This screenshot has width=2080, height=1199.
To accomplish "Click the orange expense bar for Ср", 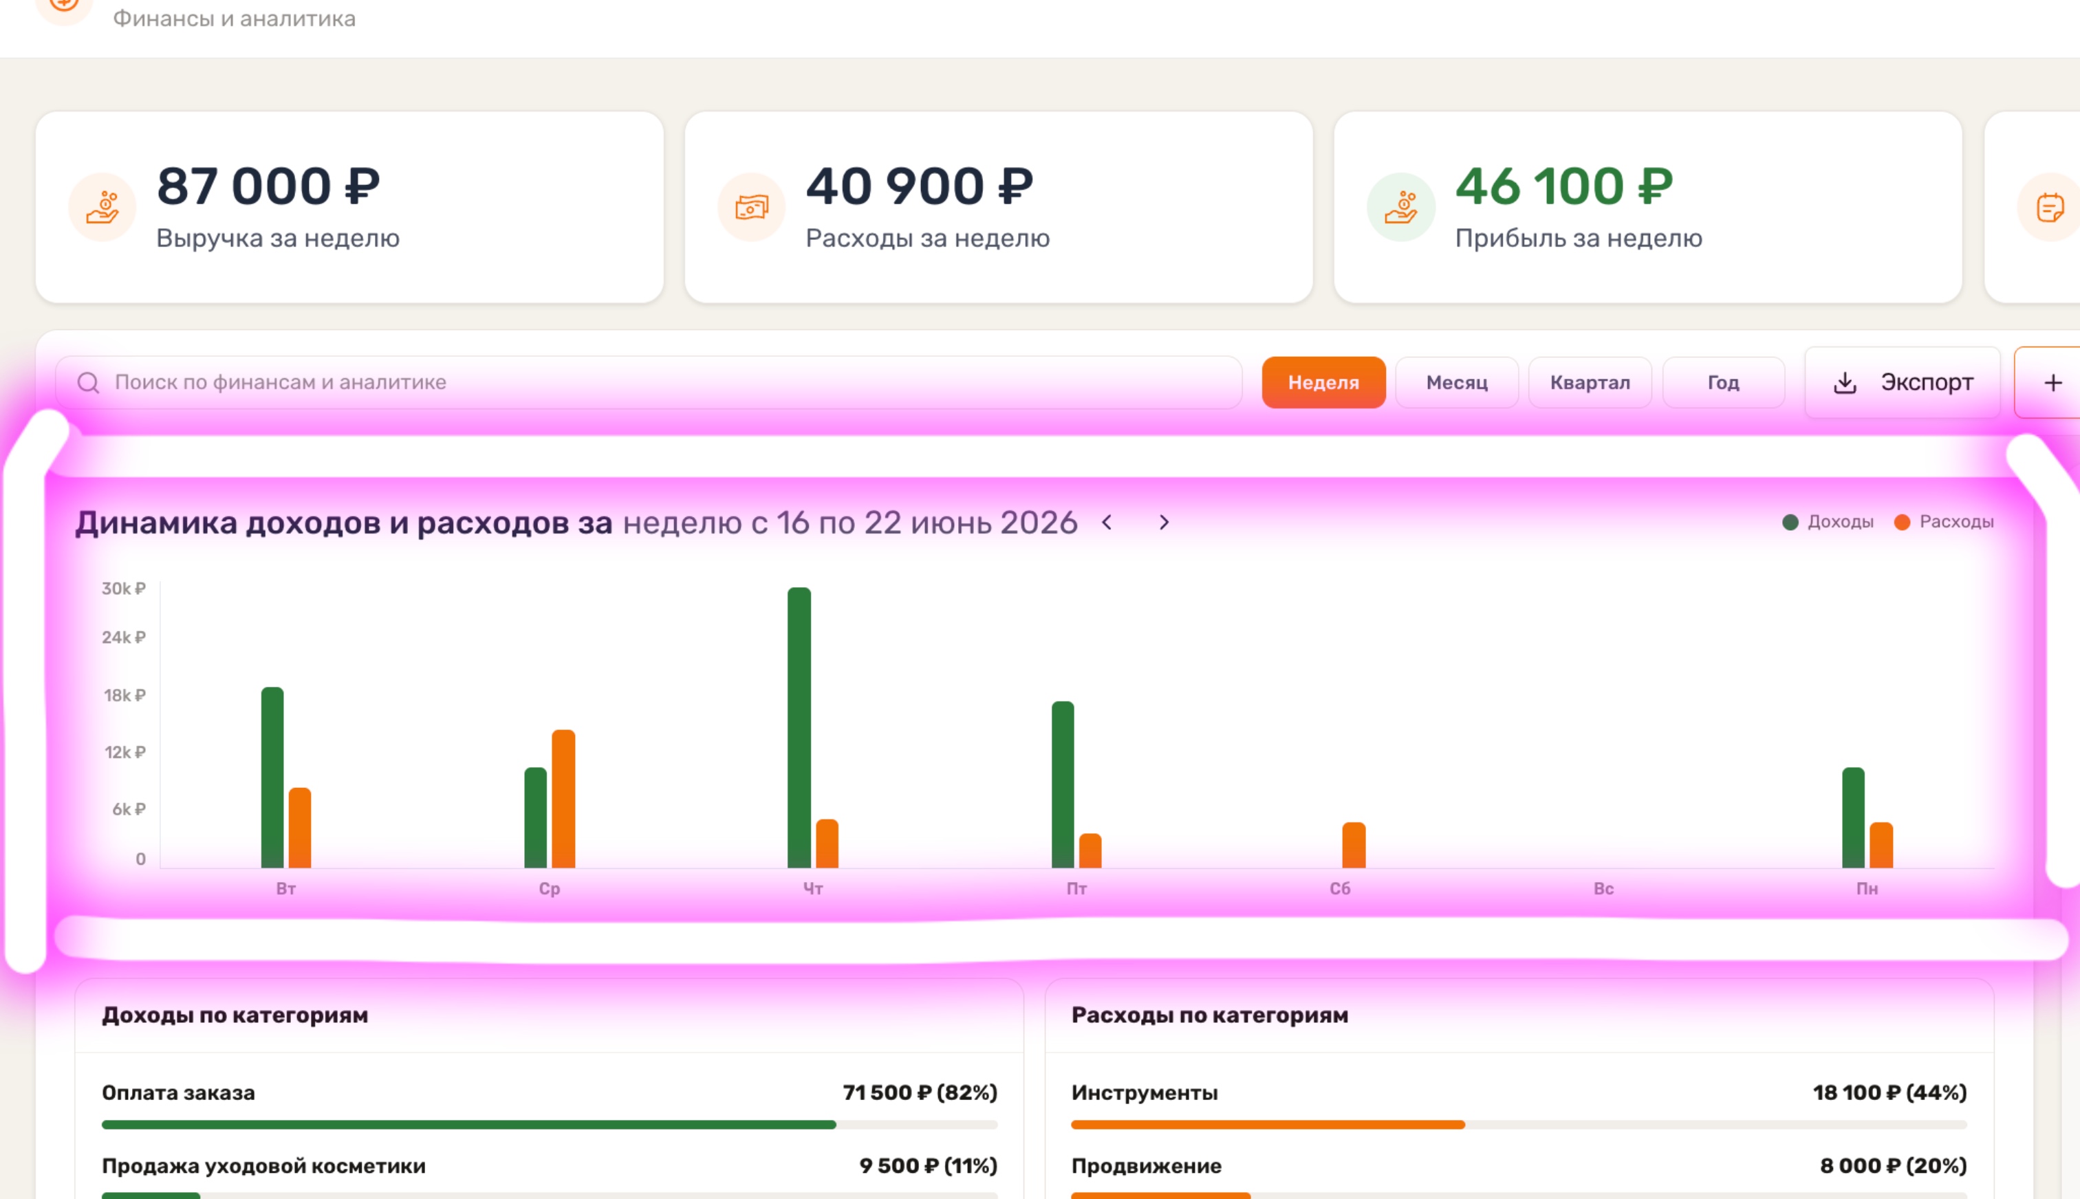I will click(x=563, y=799).
